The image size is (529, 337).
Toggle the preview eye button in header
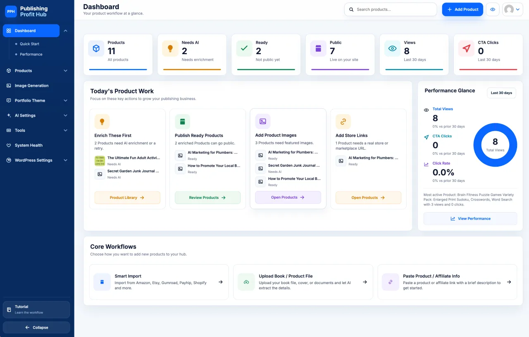(x=493, y=9)
